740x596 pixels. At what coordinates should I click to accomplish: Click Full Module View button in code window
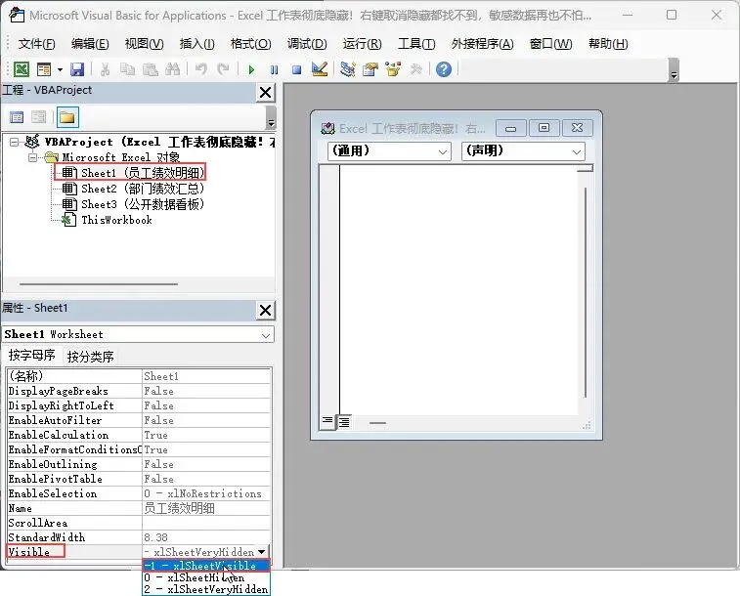coord(344,422)
